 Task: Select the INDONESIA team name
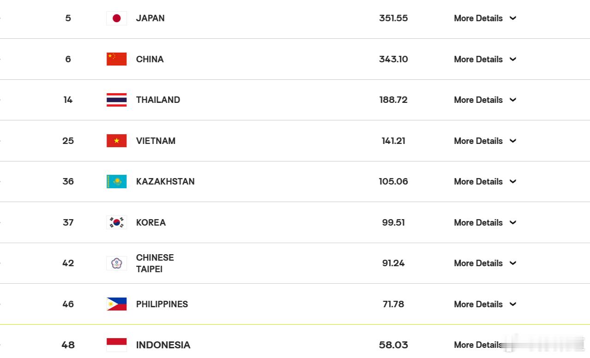(x=163, y=345)
